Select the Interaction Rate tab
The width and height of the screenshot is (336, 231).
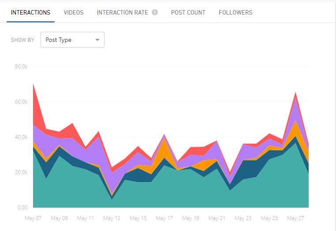(x=122, y=12)
